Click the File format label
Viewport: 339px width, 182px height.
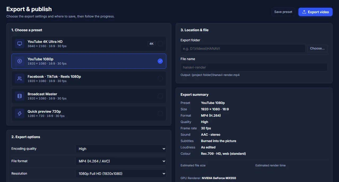pos(19,161)
